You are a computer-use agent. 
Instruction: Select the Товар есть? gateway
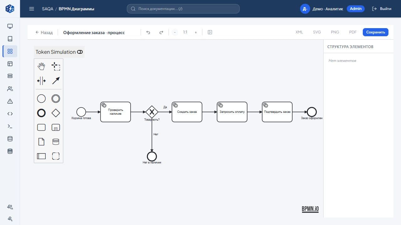(x=152, y=112)
